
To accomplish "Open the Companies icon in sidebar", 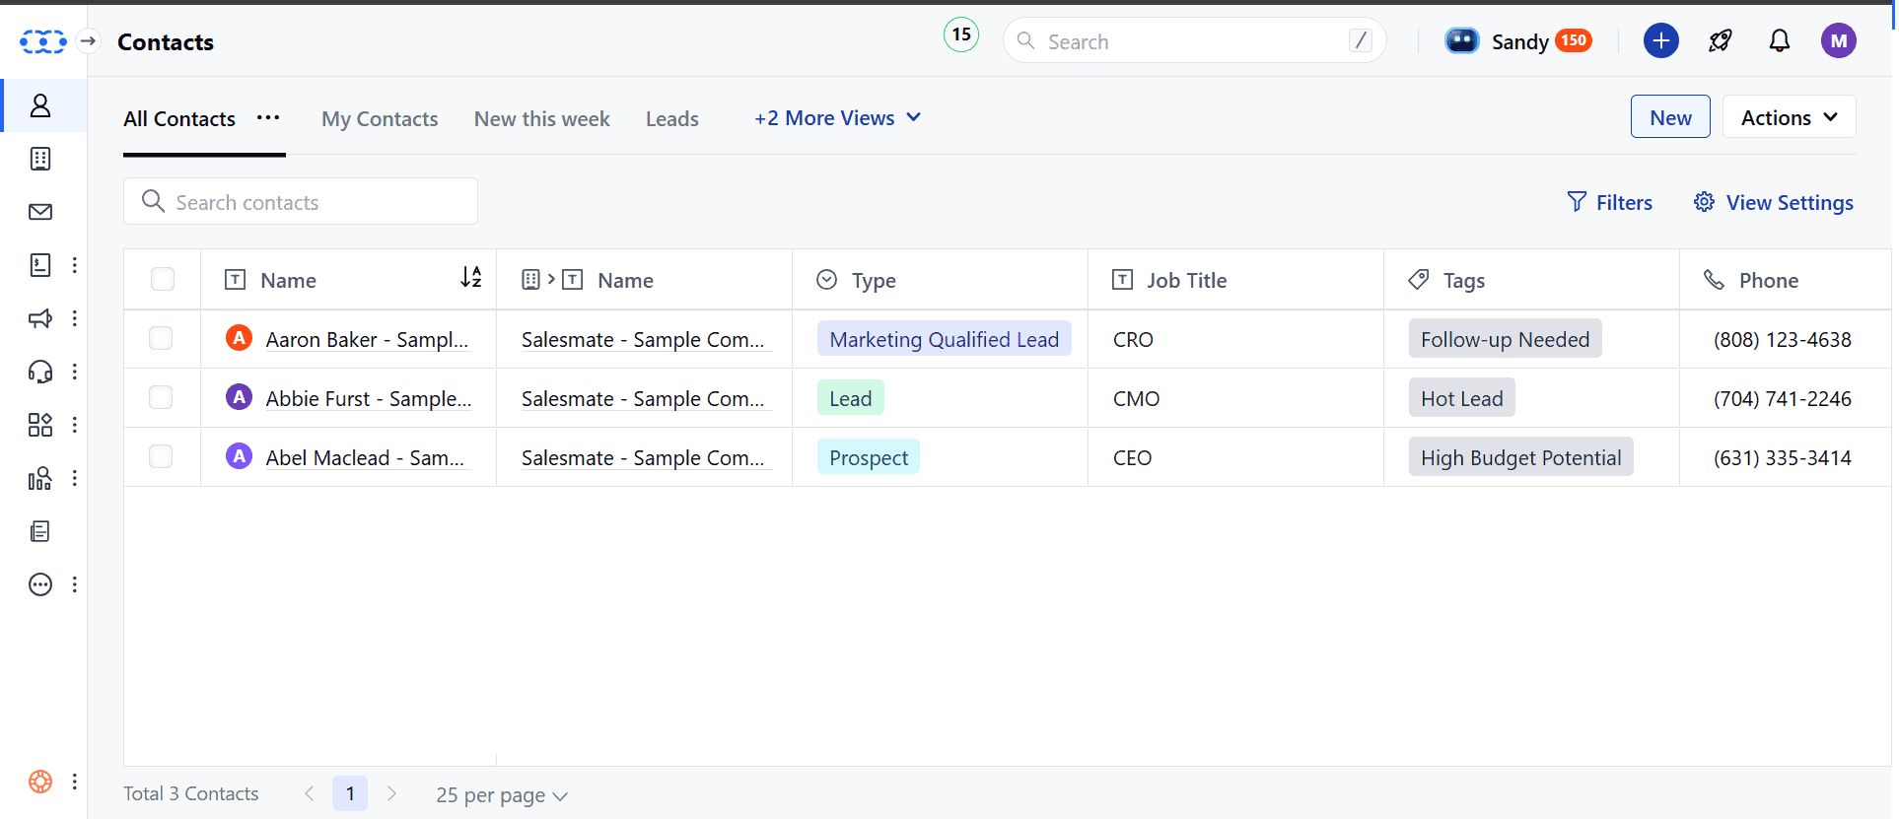I will tap(40, 159).
